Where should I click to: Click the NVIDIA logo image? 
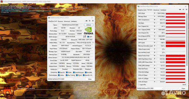(x=88, y=31)
